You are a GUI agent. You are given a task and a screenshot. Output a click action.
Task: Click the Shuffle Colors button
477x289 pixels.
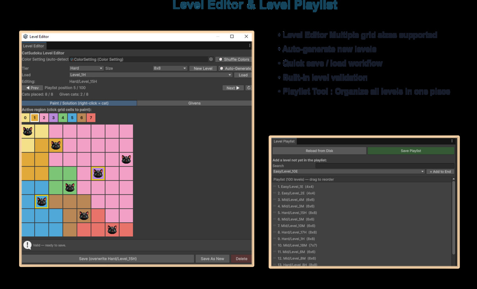coord(234,60)
